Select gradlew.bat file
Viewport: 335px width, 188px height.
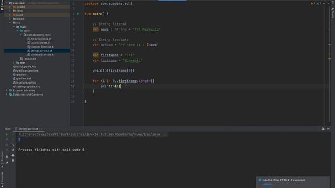(24, 79)
